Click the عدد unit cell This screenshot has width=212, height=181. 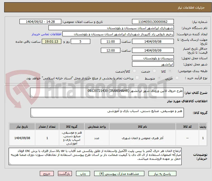tap(97, 138)
